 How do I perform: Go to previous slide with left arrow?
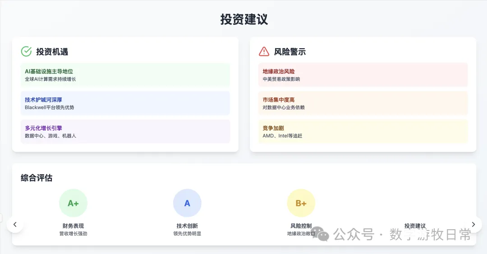(x=15, y=224)
